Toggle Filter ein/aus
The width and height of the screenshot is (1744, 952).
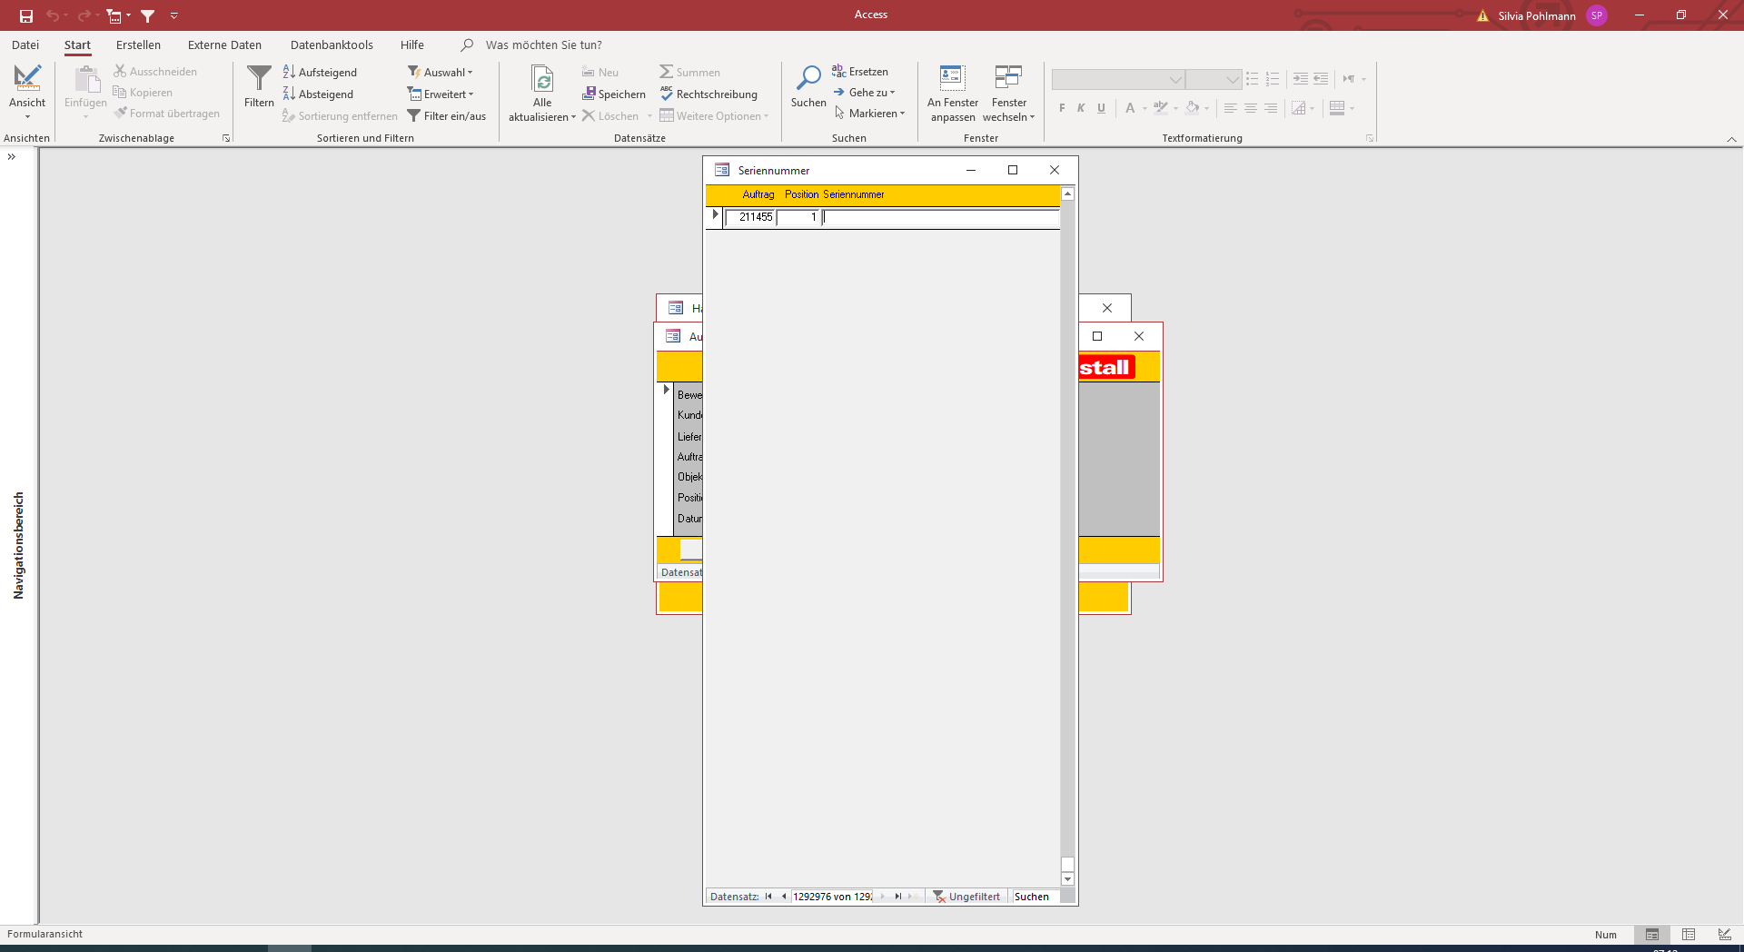pos(446,115)
